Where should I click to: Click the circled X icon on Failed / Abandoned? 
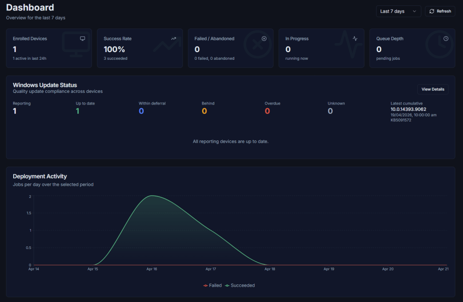tap(264, 38)
